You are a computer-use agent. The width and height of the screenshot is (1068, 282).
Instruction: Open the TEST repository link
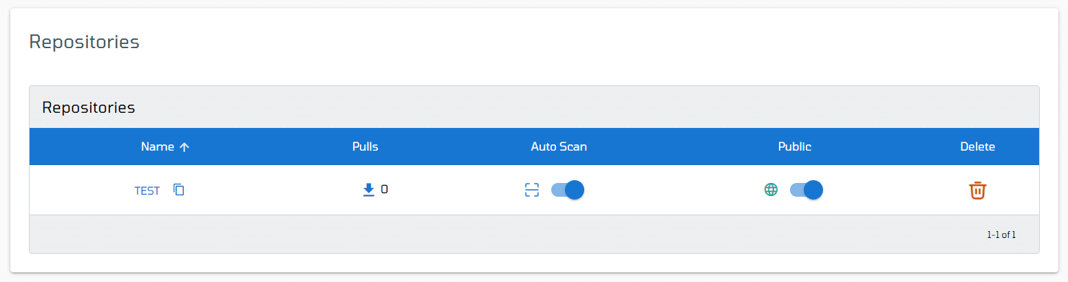[x=147, y=191]
